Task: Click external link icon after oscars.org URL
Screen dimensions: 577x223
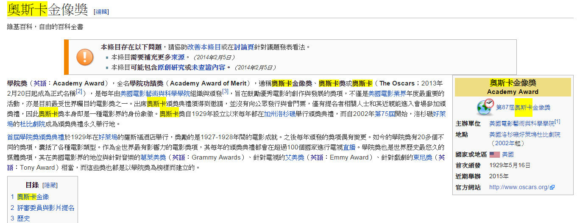Action: click(552, 187)
